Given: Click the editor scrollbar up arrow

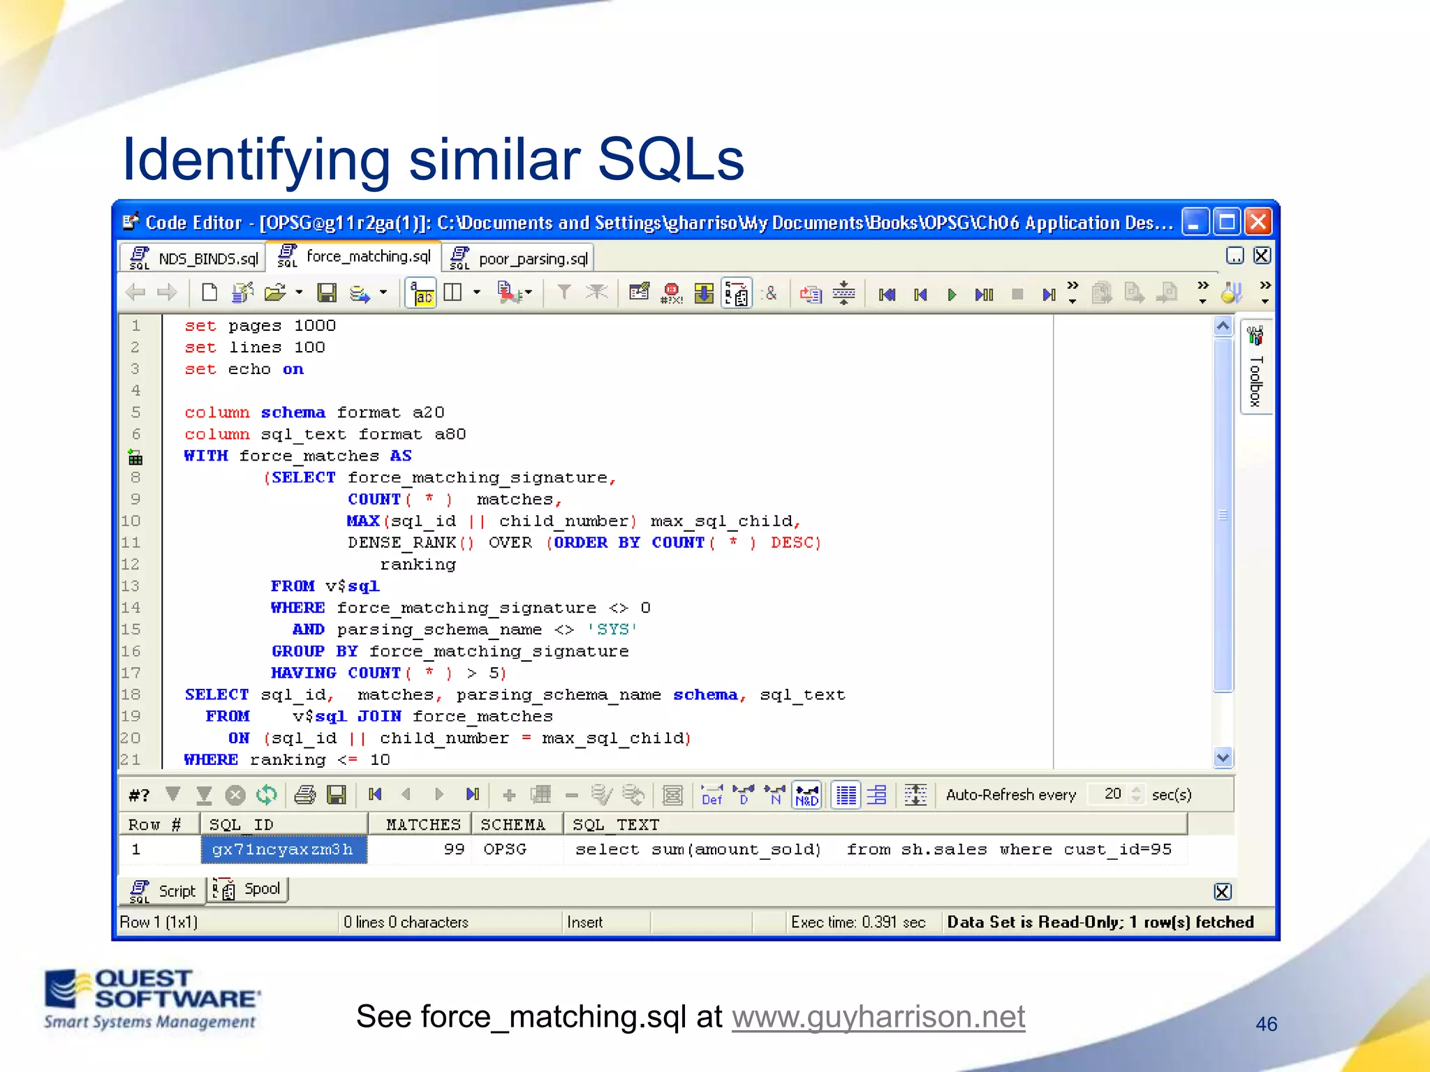Looking at the screenshot, I should tap(1223, 326).
